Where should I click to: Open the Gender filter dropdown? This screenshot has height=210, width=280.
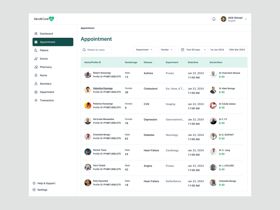click(x=167, y=50)
